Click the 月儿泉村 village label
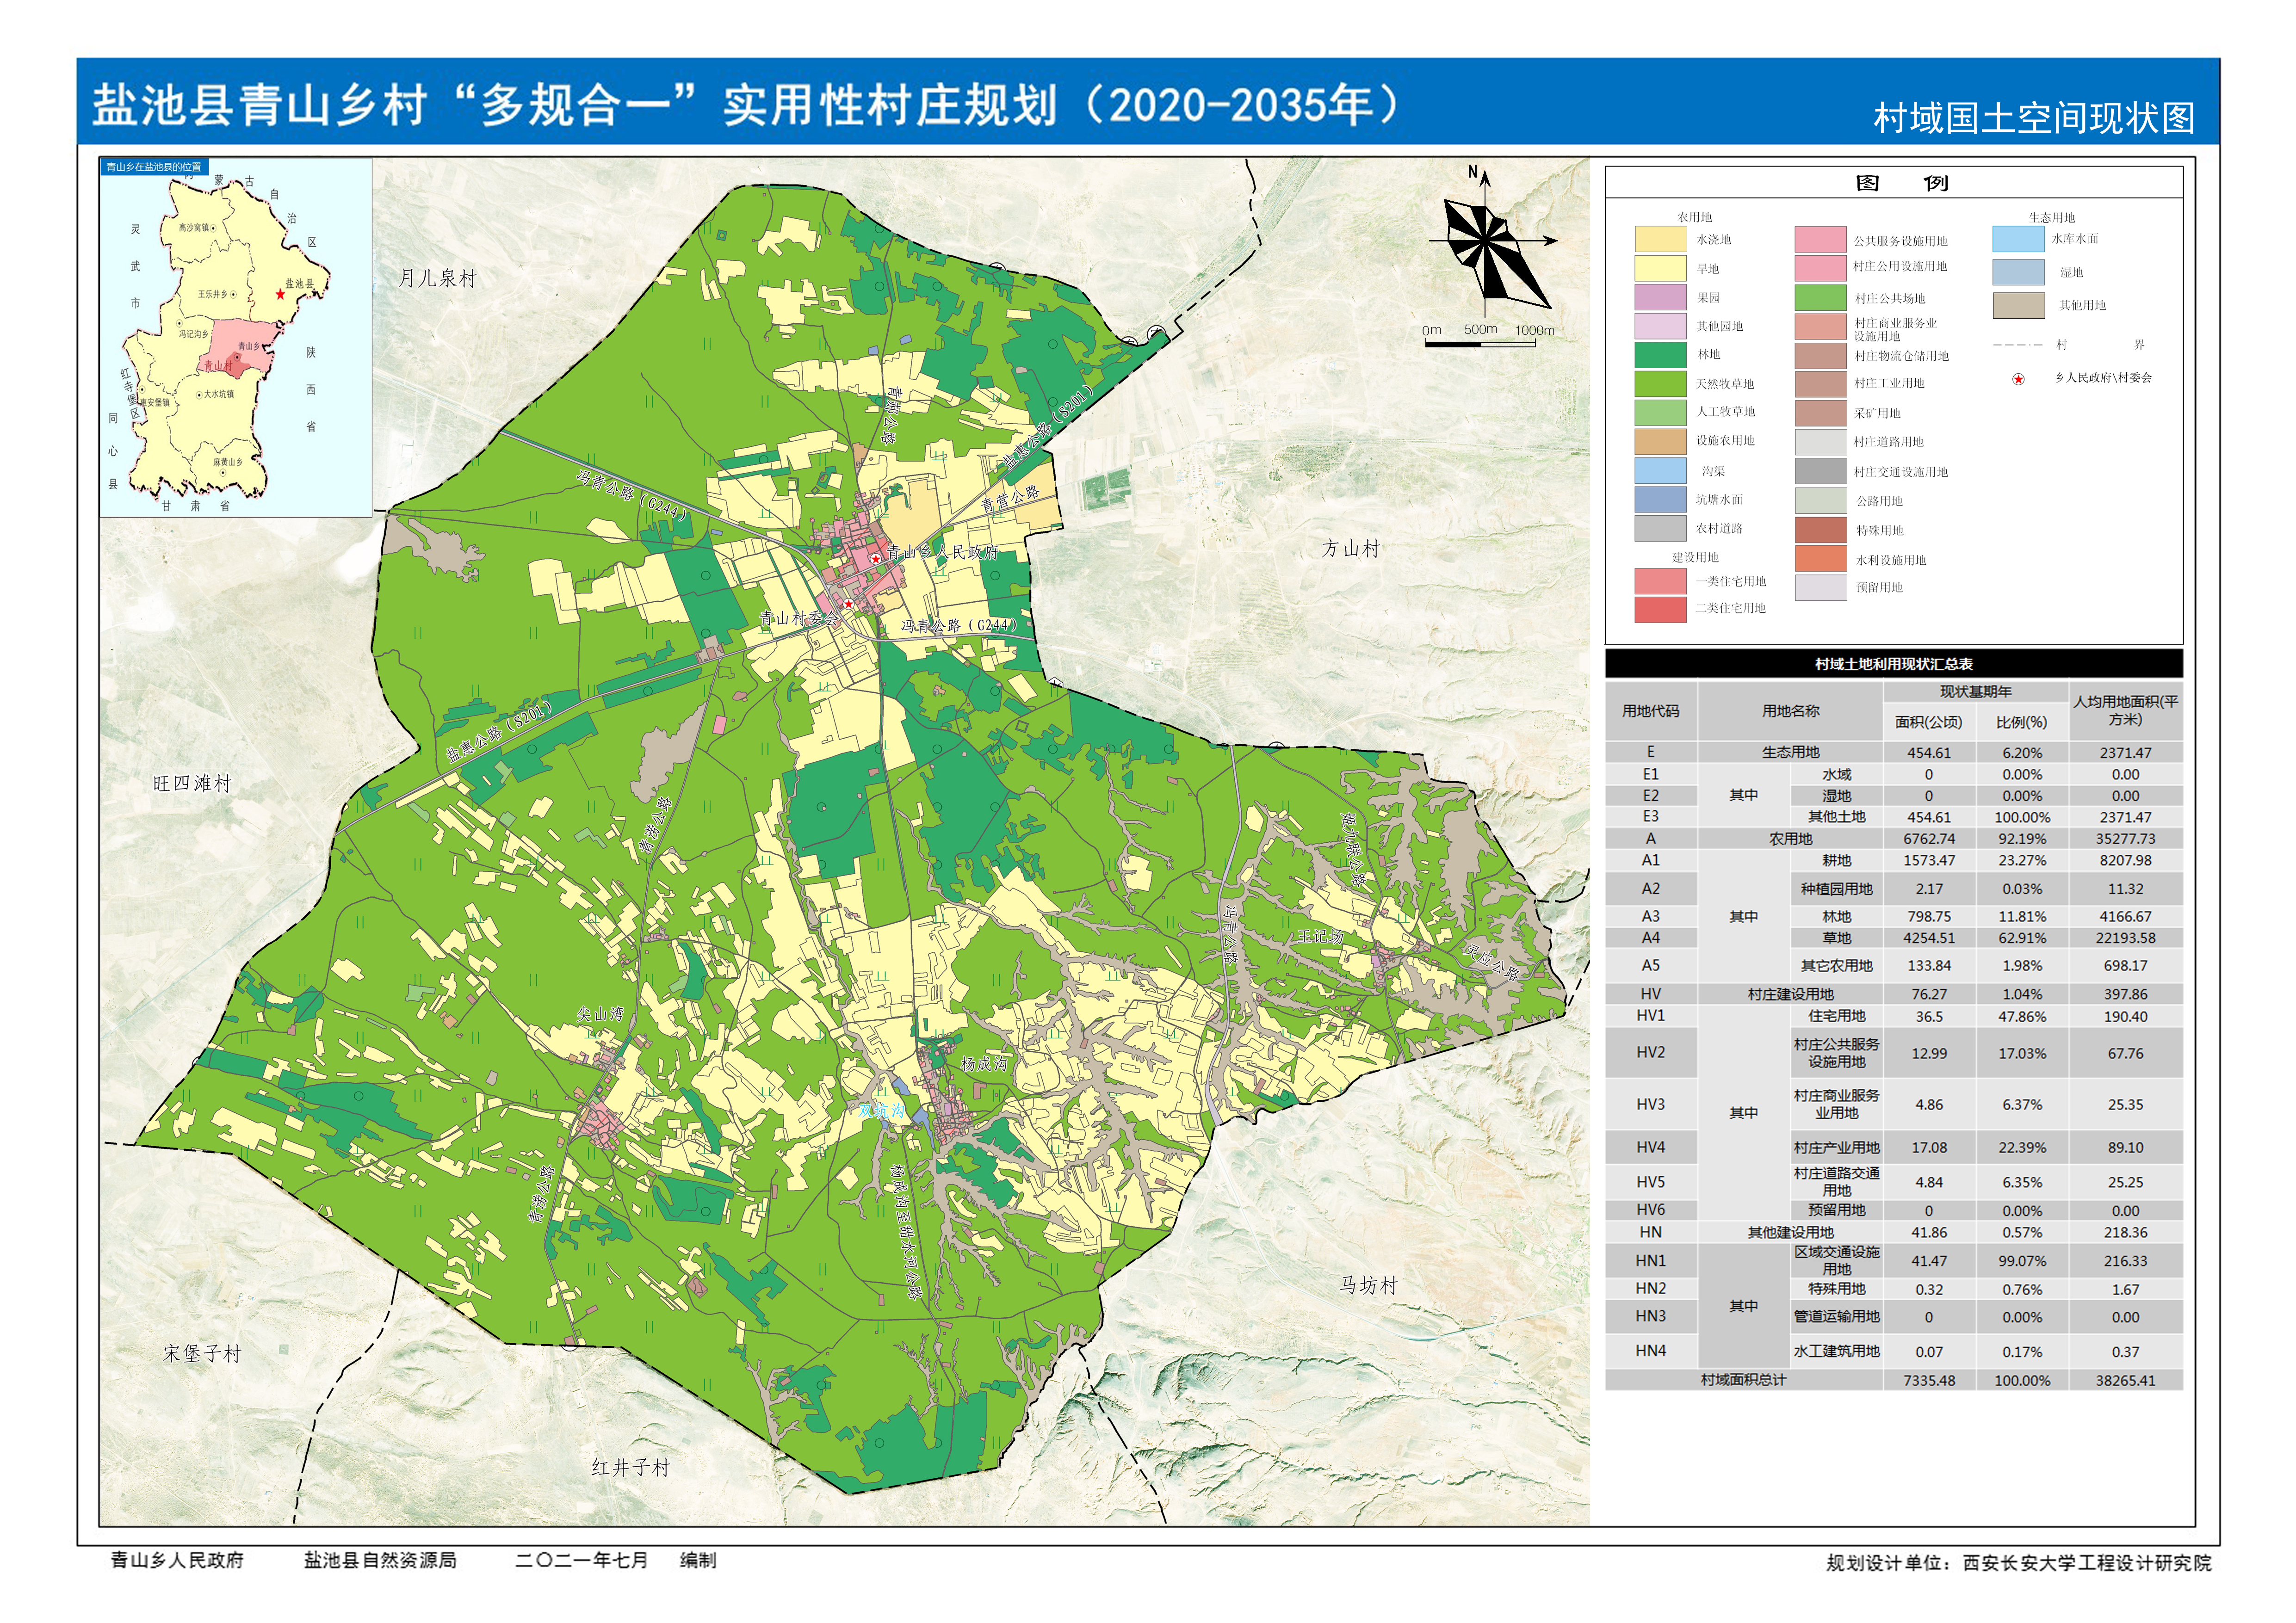The height and width of the screenshot is (1623, 2296). [x=437, y=279]
